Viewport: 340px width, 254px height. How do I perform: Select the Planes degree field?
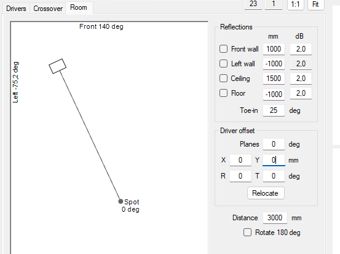click(x=274, y=144)
